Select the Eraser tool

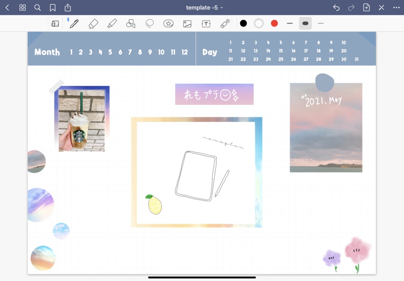[x=93, y=24]
